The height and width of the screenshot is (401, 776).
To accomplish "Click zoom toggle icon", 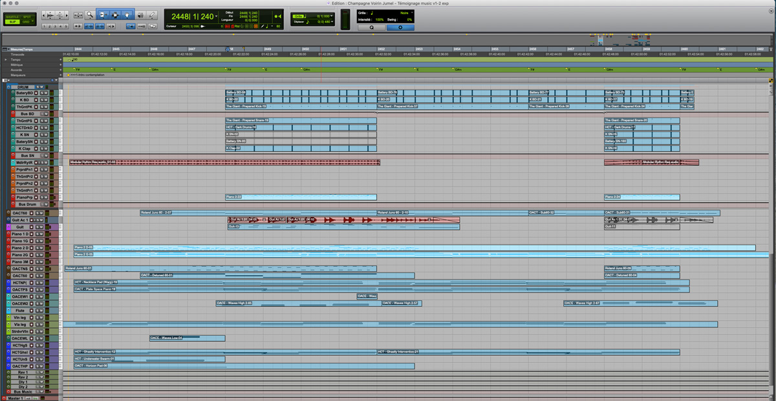I will (78, 15).
